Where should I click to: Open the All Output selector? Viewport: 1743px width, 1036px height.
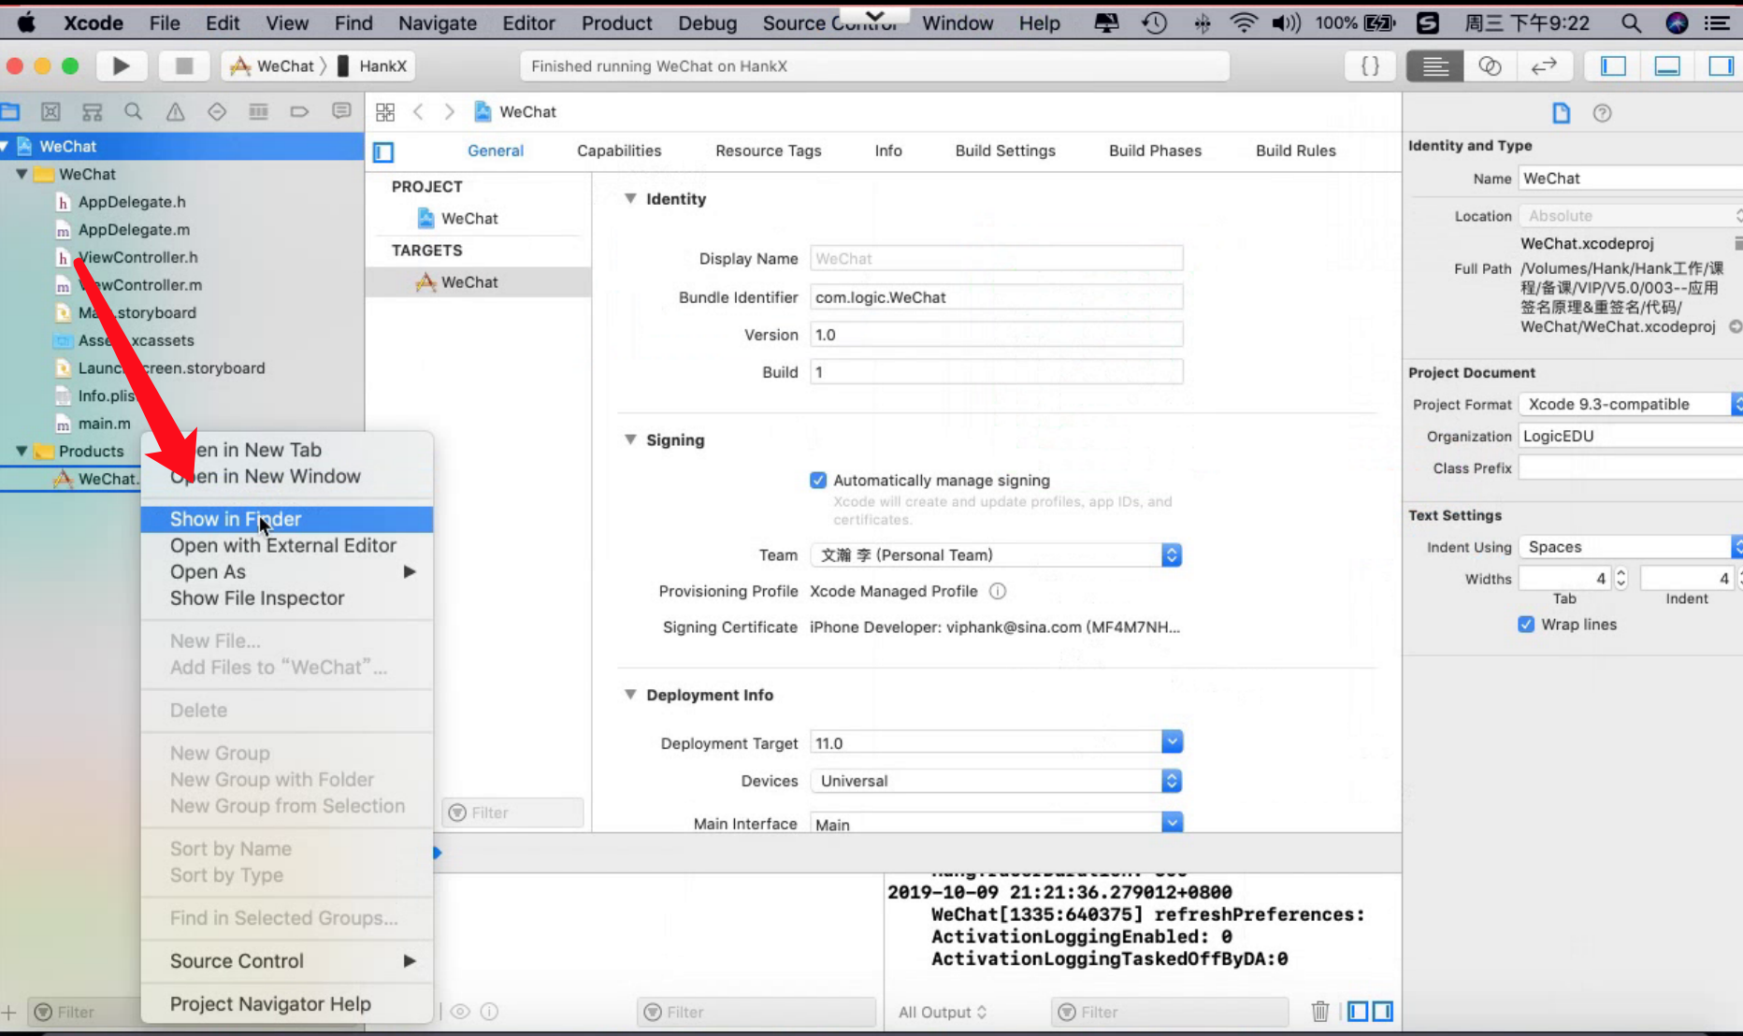(943, 1012)
